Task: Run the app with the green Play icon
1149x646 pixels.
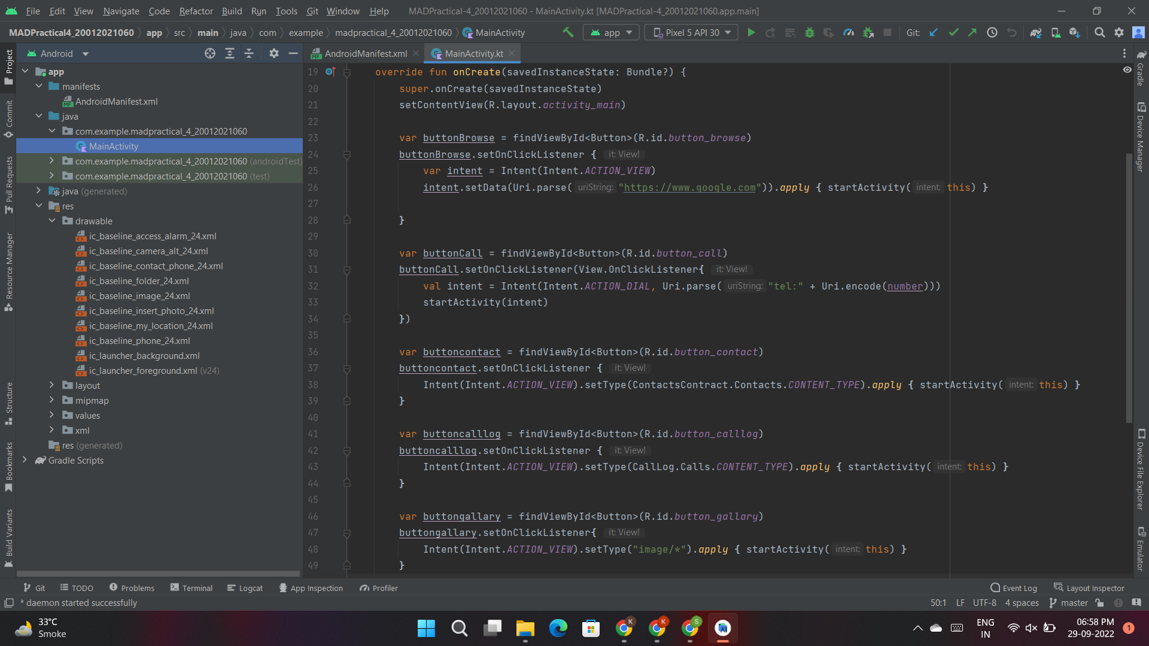Action: point(752,32)
